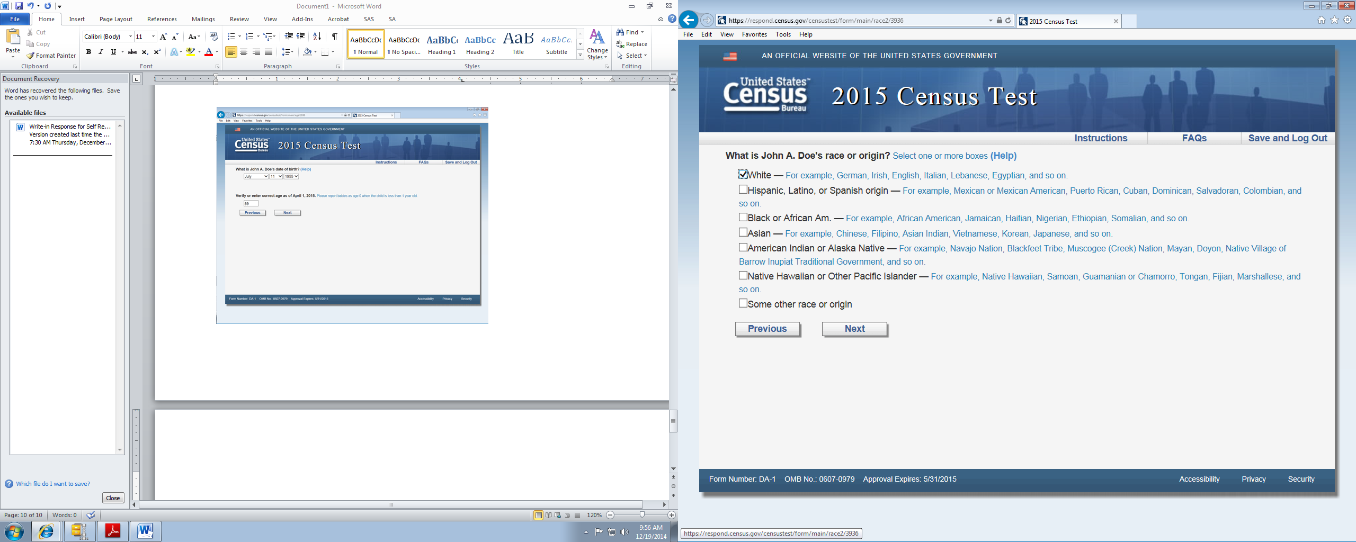Screen dimensions: 1356x542
Task: Switch to the Page Layout tab
Action: pyautogui.click(x=116, y=19)
